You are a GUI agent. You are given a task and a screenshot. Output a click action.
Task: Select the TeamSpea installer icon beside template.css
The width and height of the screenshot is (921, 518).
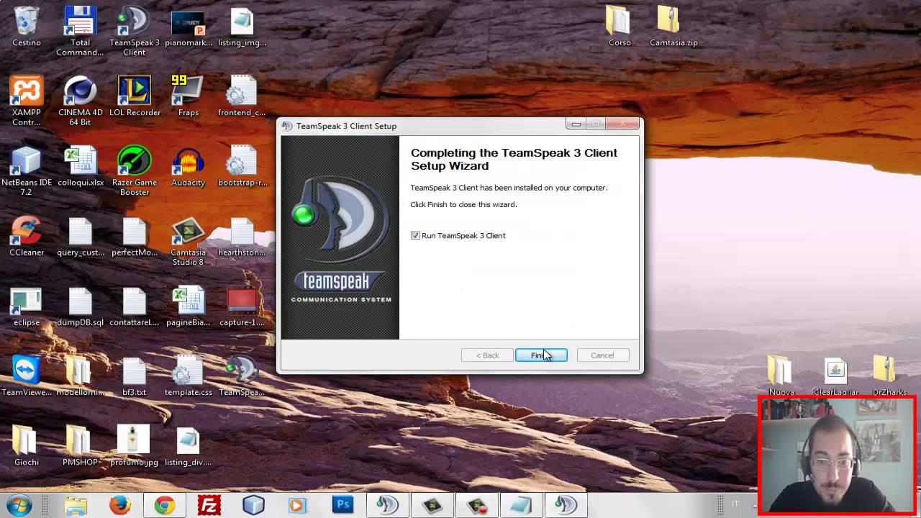pos(242,376)
